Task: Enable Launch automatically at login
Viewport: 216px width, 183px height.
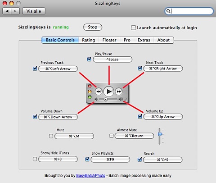Action: click(x=133, y=27)
